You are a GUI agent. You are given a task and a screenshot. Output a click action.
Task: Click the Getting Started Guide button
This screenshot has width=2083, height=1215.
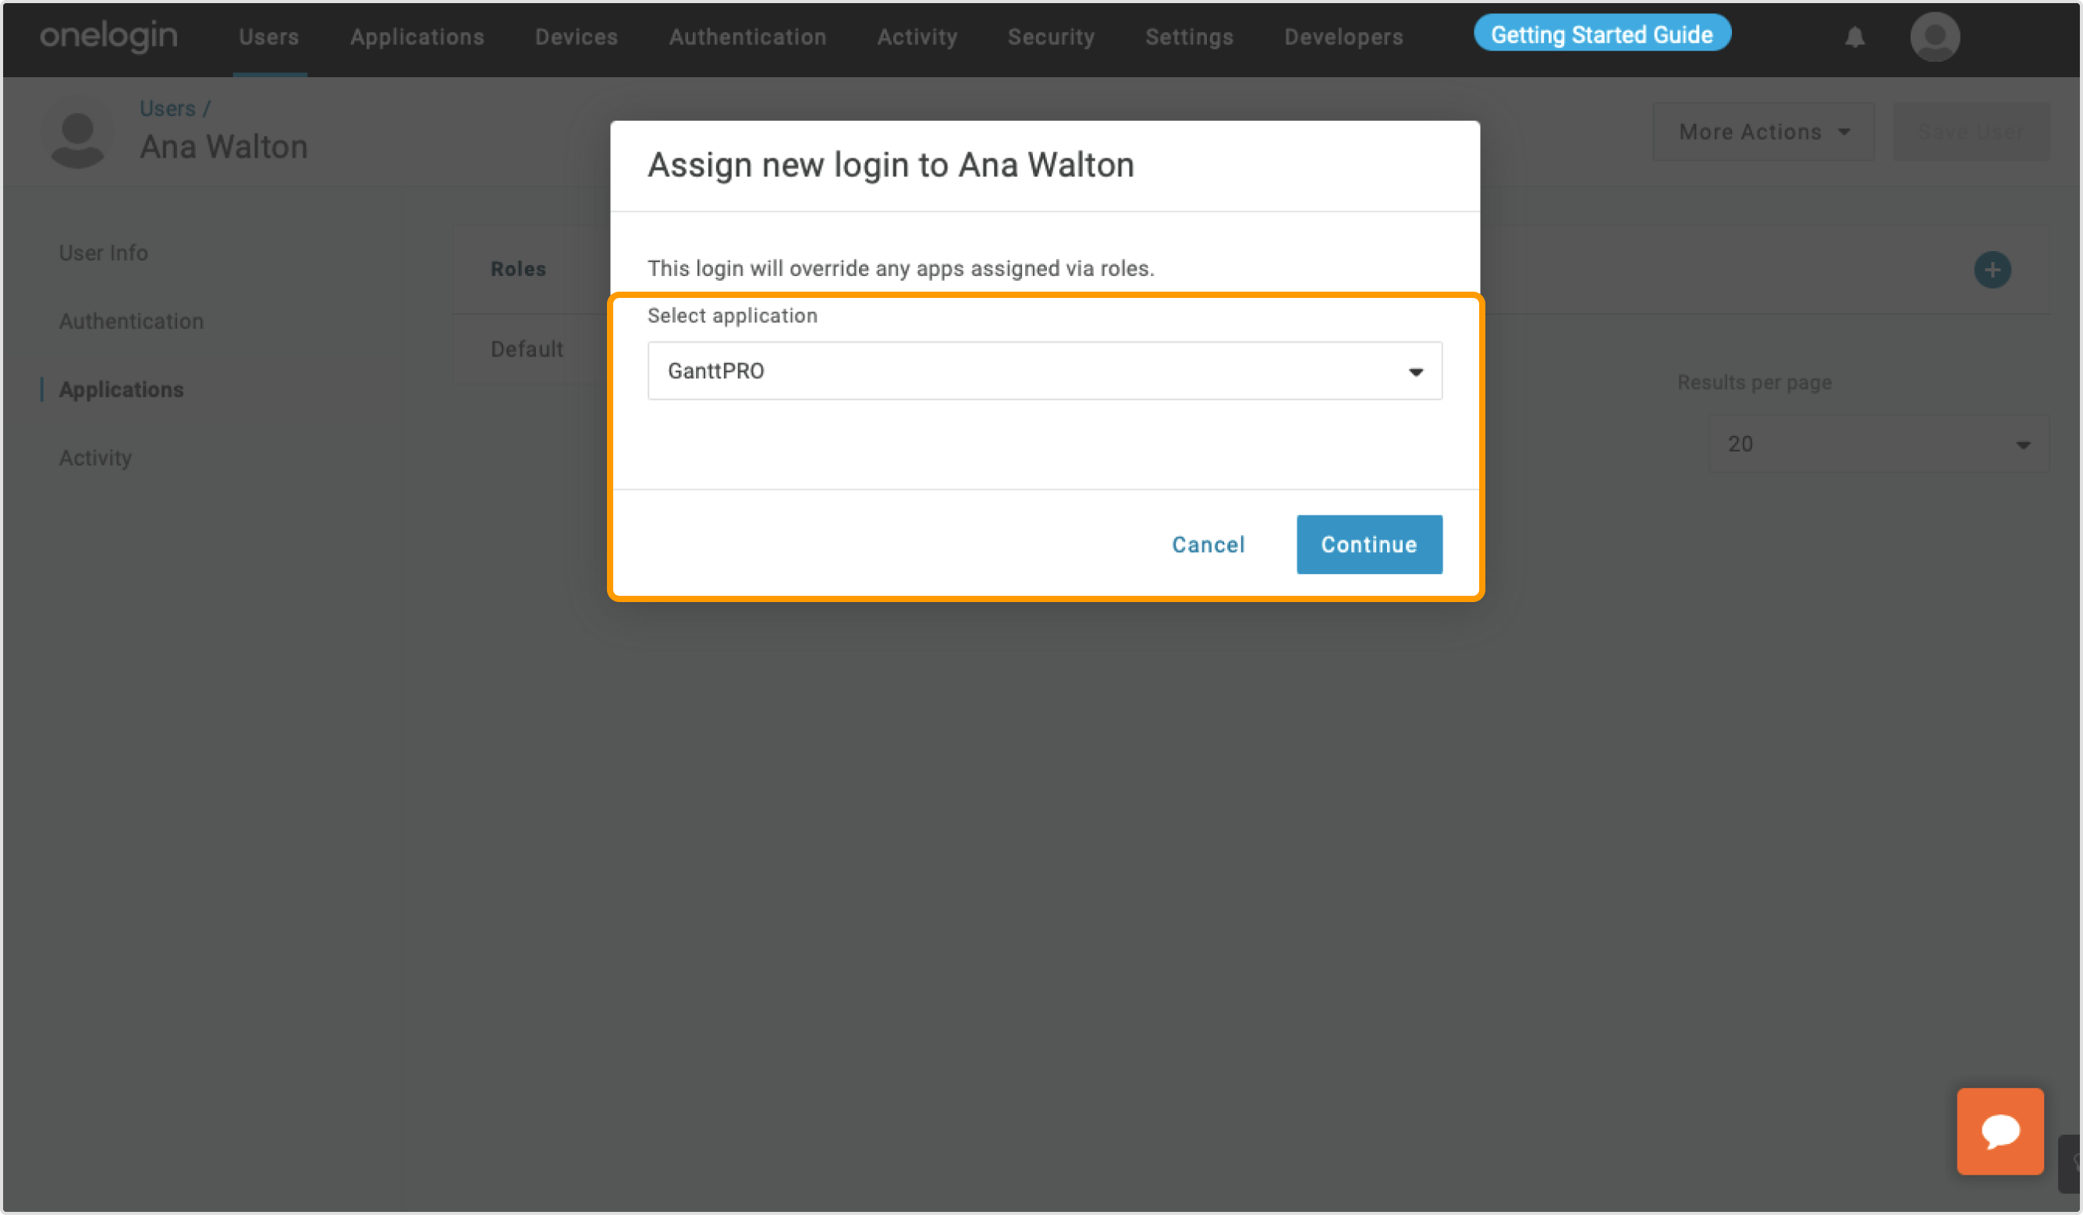(1602, 34)
